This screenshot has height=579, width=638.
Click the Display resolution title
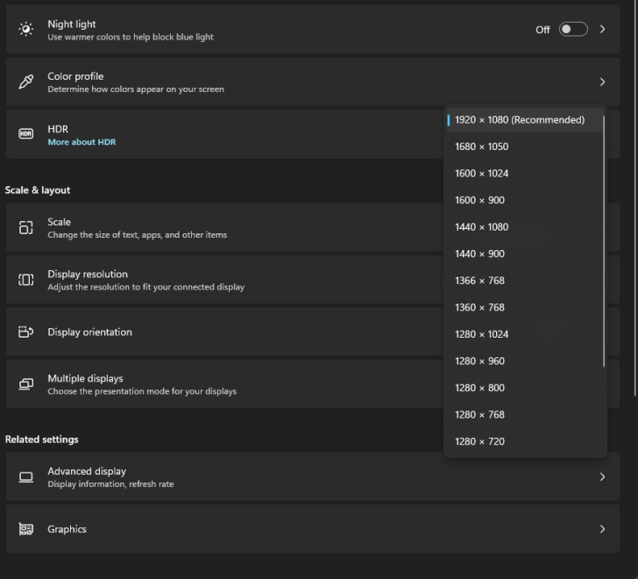[x=88, y=274]
